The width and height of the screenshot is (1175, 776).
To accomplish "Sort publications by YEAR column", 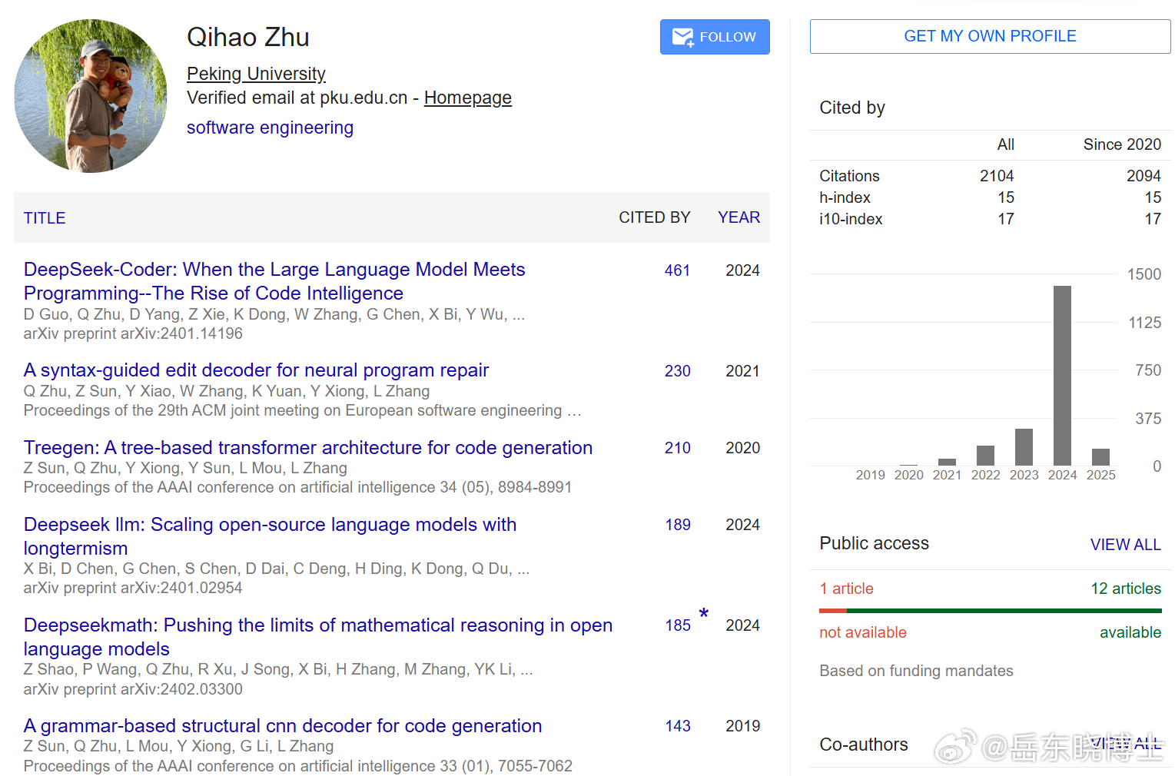I will click(x=739, y=217).
